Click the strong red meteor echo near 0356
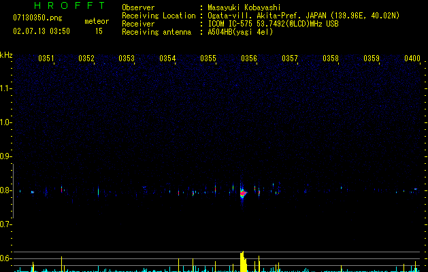Image resolution: width=428 pixels, height=272 pixels. tap(243, 193)
